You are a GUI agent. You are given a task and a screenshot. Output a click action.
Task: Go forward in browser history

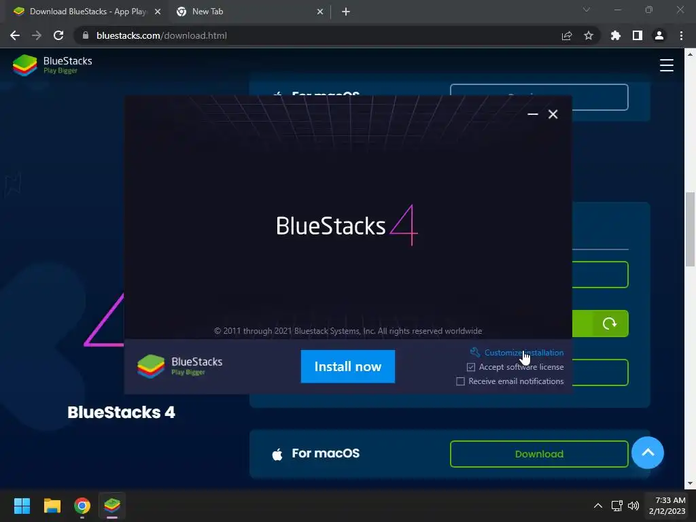pos(37,35)
